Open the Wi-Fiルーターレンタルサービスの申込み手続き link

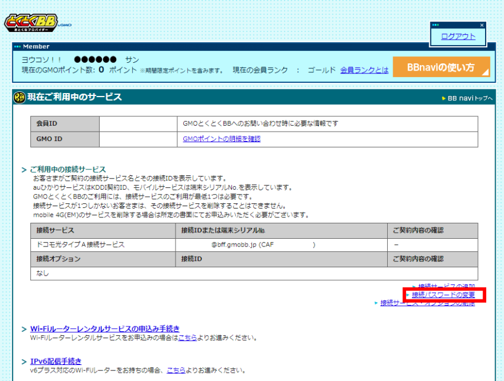coord(105,329)
